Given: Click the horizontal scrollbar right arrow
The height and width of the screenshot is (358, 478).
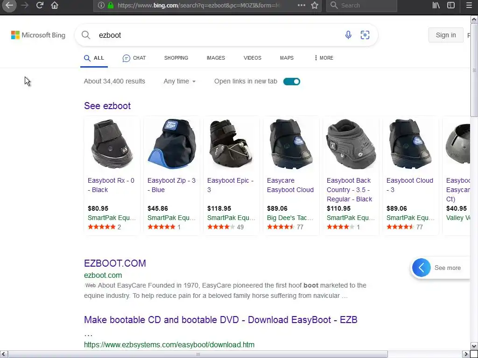Looking at the screenshot, I should pos(466,354).
